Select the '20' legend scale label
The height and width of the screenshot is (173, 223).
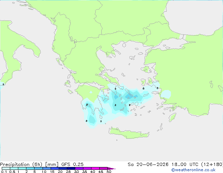coord(60,172)
